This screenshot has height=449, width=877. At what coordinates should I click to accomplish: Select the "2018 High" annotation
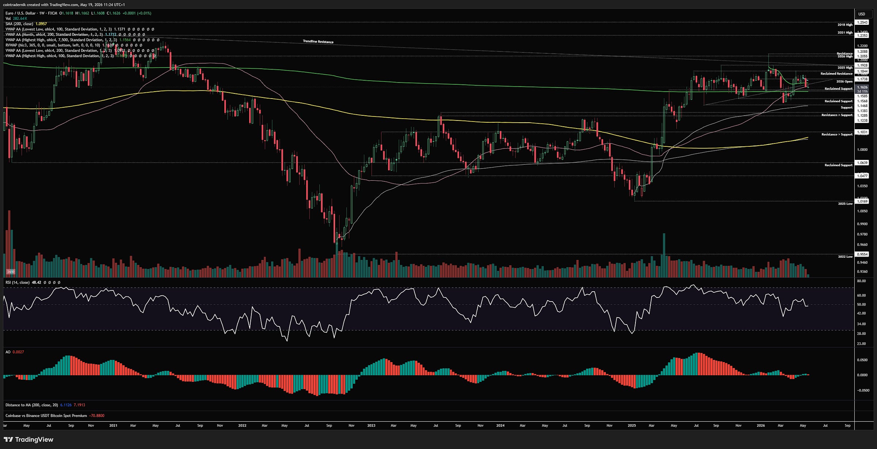(x=845, y=25)
